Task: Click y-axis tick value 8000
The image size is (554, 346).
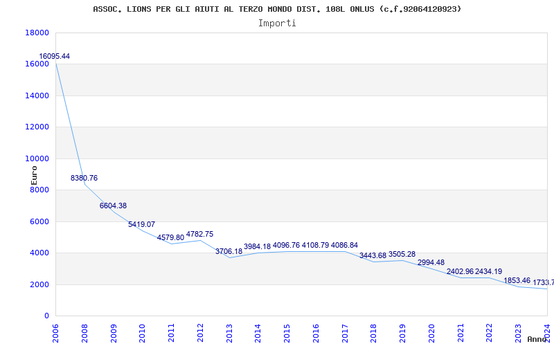Action: coord(39,190)
